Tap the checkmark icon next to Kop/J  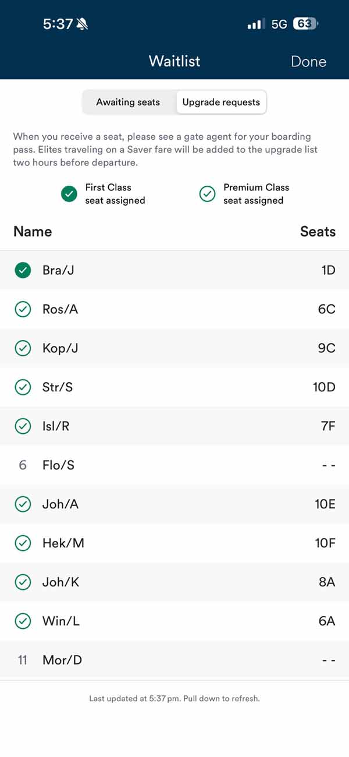click(x=23, y=348)
